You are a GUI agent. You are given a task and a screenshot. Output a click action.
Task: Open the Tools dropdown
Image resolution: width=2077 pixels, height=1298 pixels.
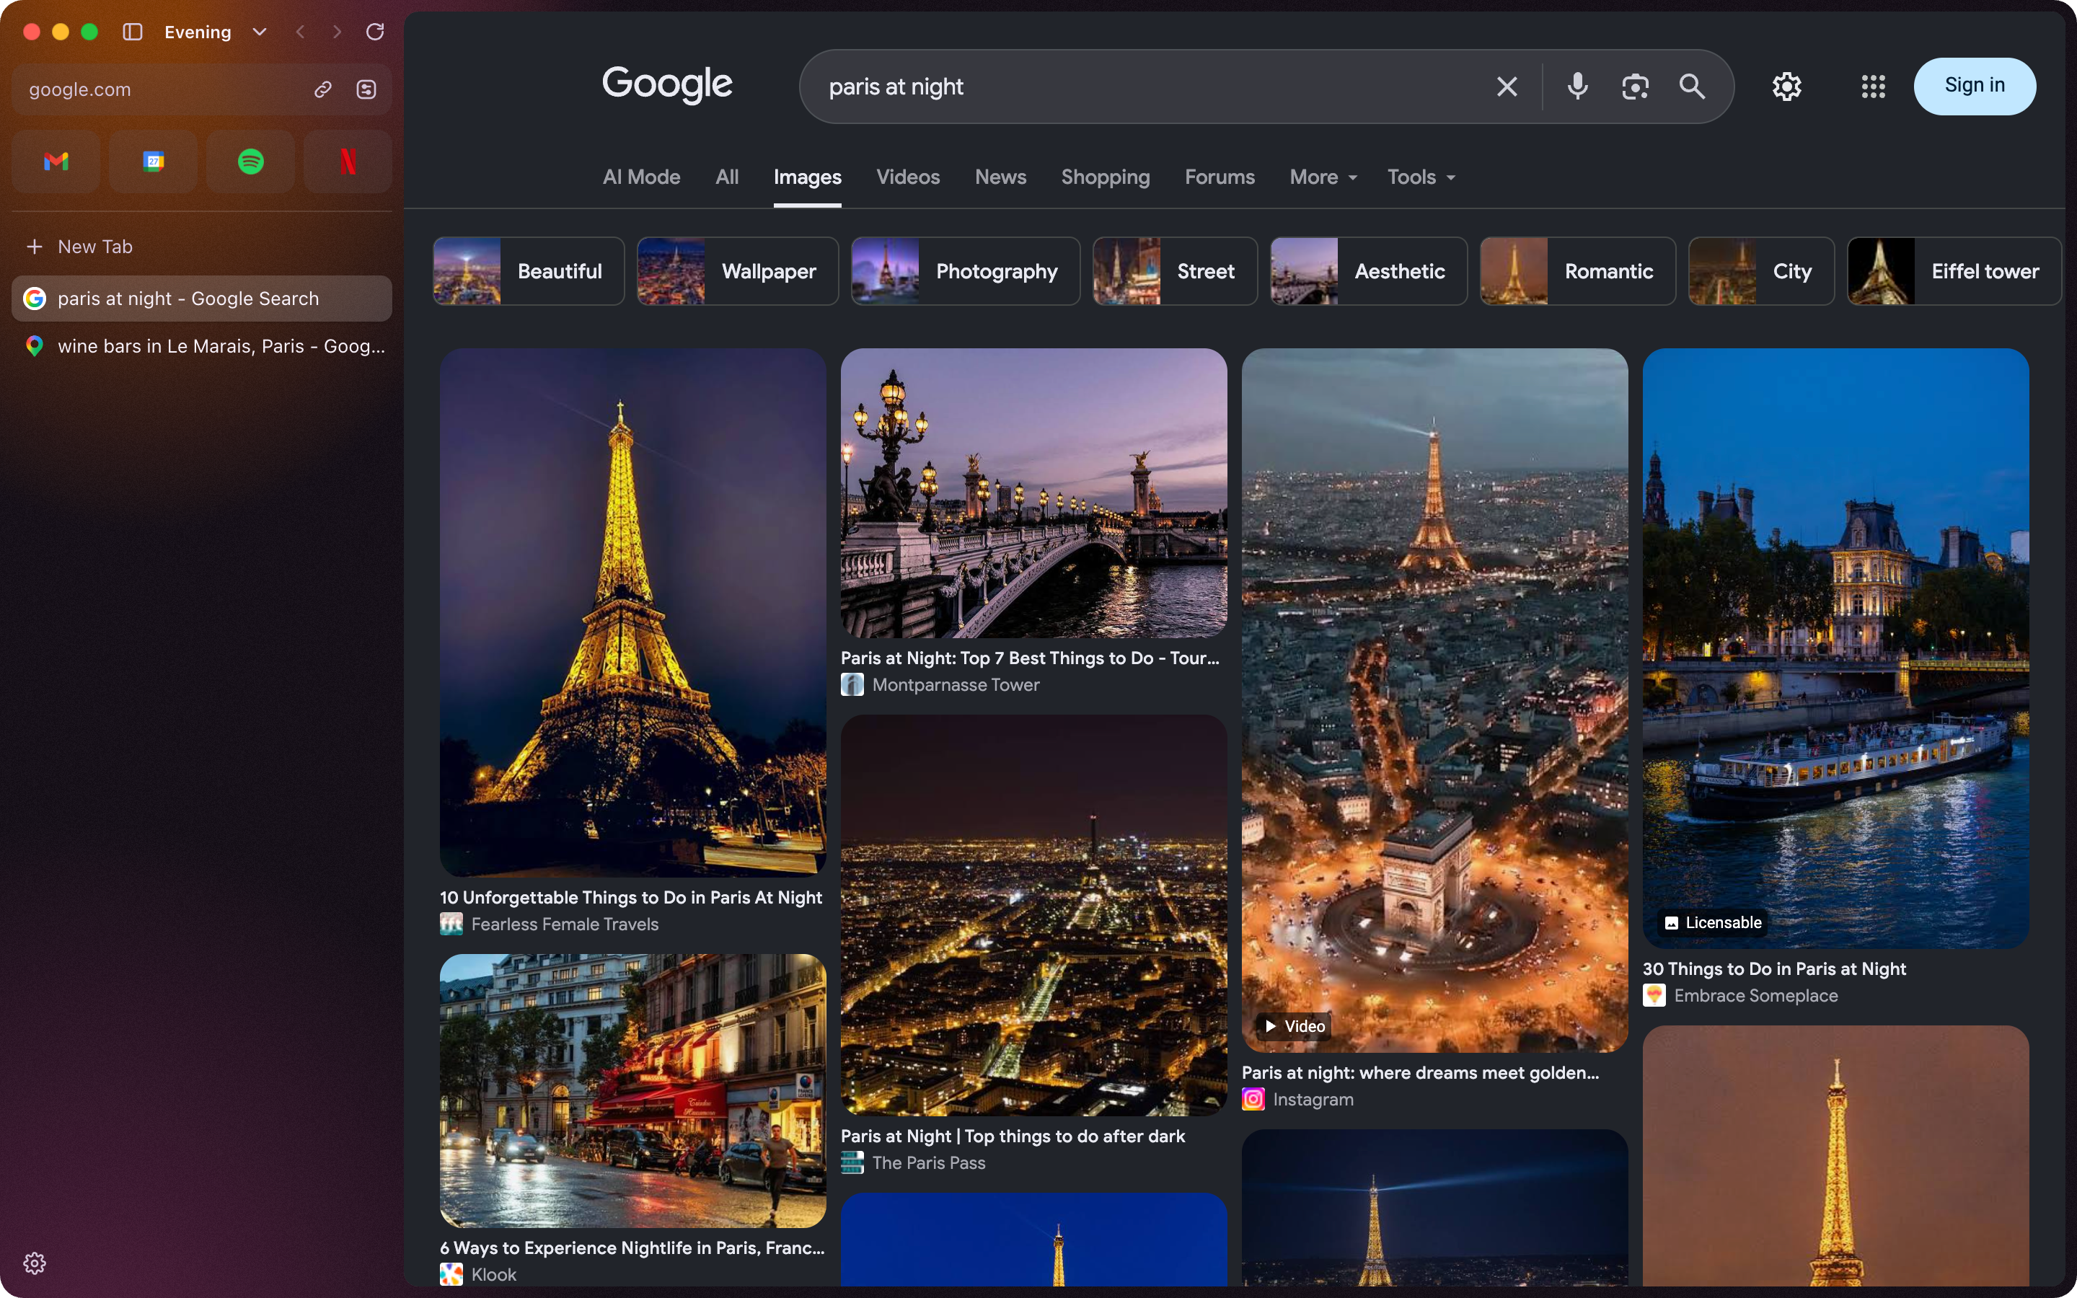[x=1421, y=177]
